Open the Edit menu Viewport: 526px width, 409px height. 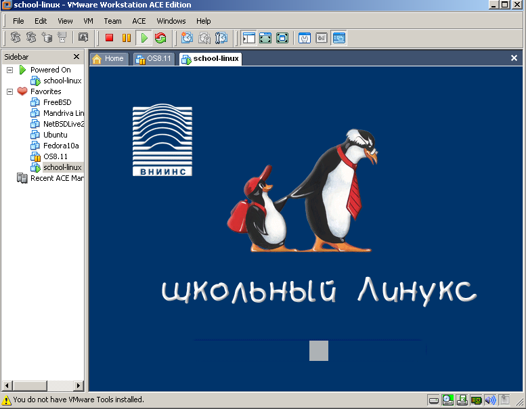point(41,21)
